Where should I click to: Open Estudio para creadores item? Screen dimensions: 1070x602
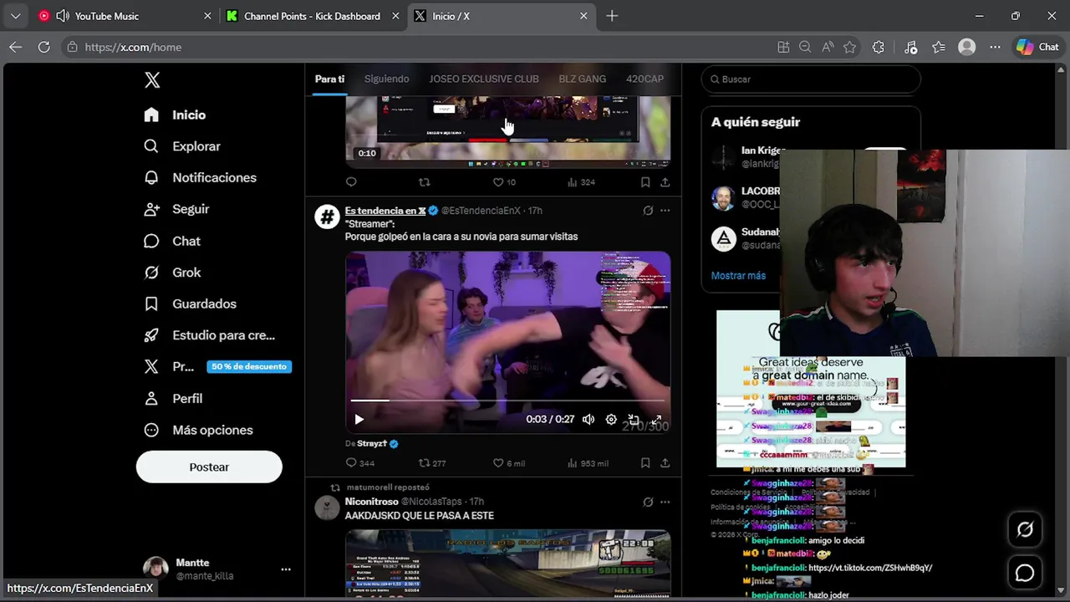[208, 335]
